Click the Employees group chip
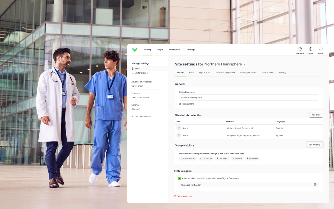This screenshot has height=209, width=334. [x=252, y=158]
